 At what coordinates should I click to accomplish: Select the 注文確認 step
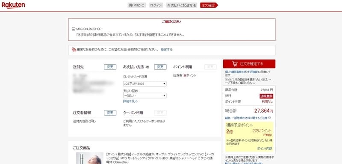(x=209, y=5)
